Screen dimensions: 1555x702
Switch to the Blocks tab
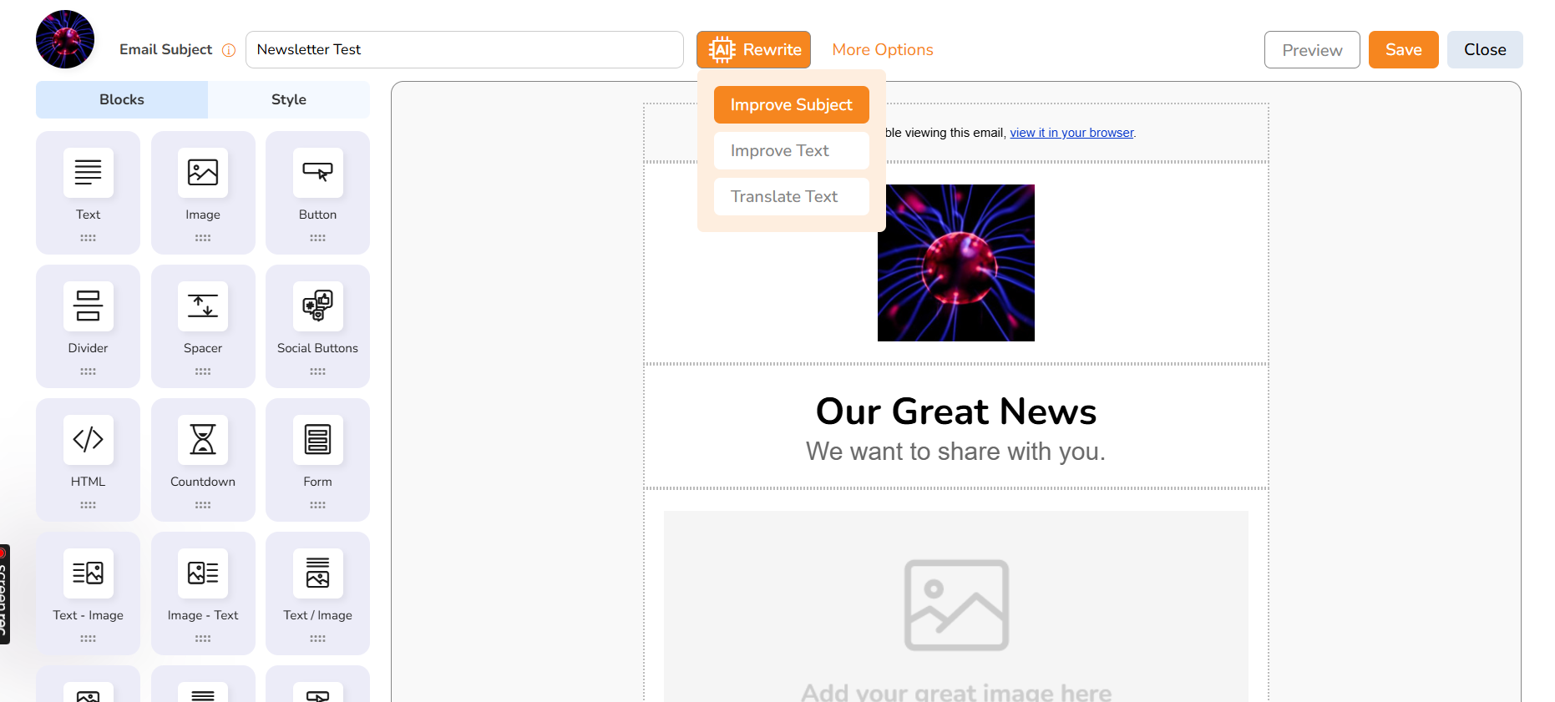[122, 99]
